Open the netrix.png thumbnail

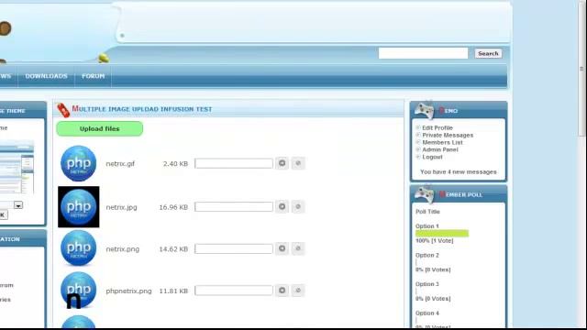coord(79,248)
